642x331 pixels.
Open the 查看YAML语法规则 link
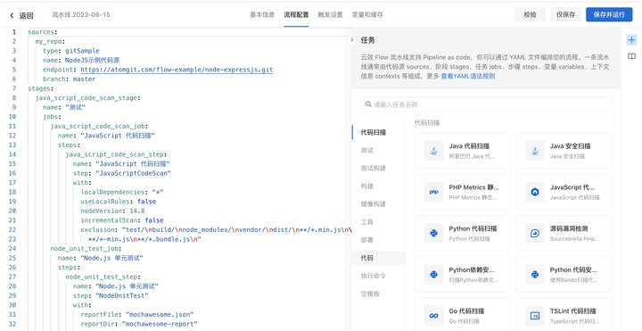(467, 76)
